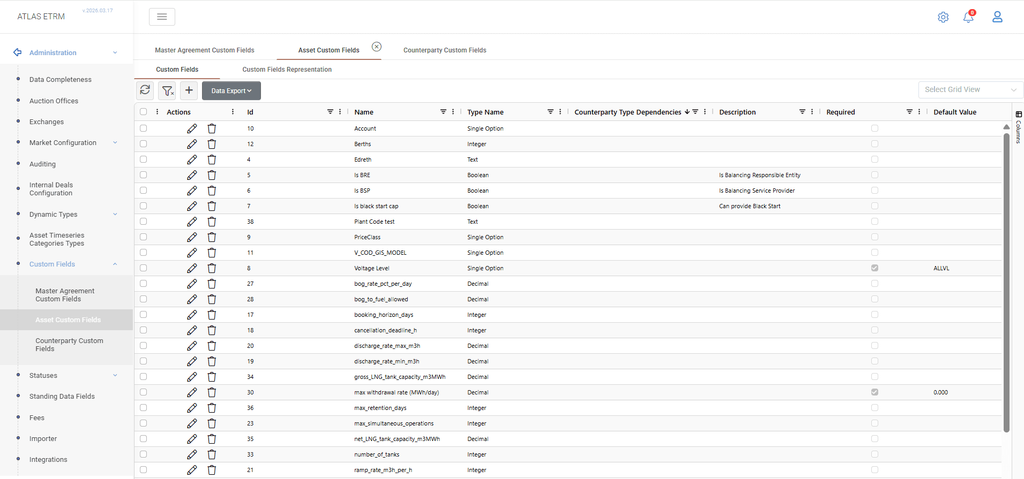Delete the number_of_tanks row
Image resolution: width=1024 pixels, height=479 pixels.
point(212,454)
